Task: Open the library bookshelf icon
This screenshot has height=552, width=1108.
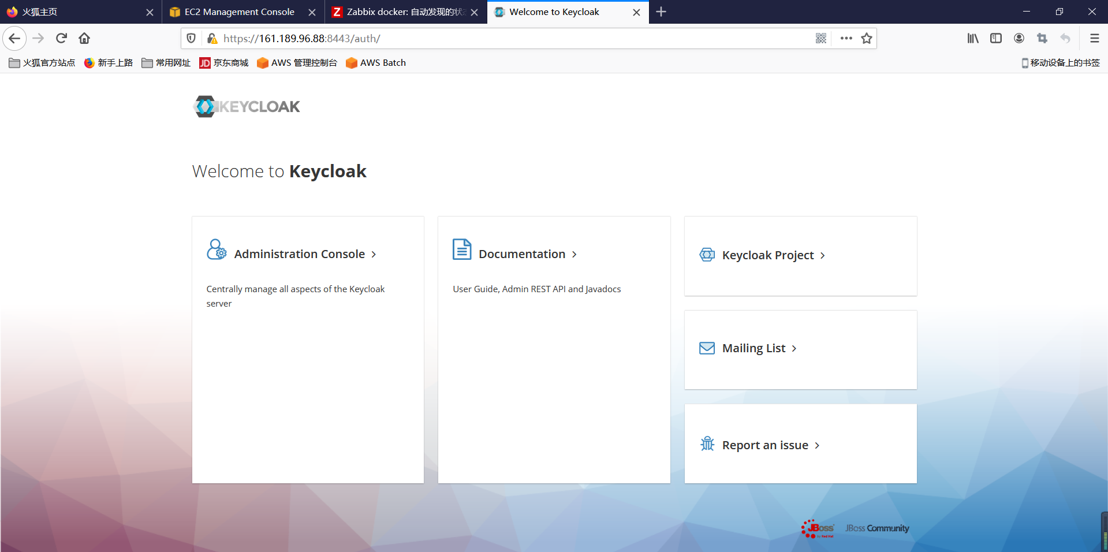Action: click(973, 38)
